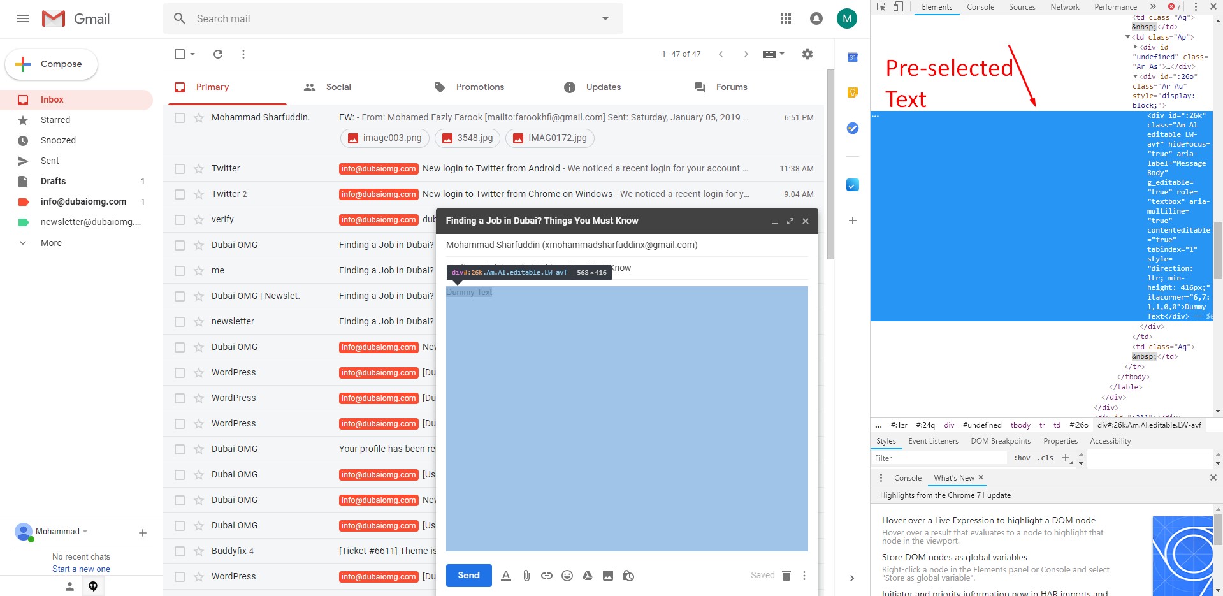Discard the draft with the trash icon
This screenshot has height=596, width=1223.
coord(786,576)
